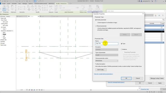Select the Cap = 250 dimension in the drawing
166x93 pixels.
point(26,55)
